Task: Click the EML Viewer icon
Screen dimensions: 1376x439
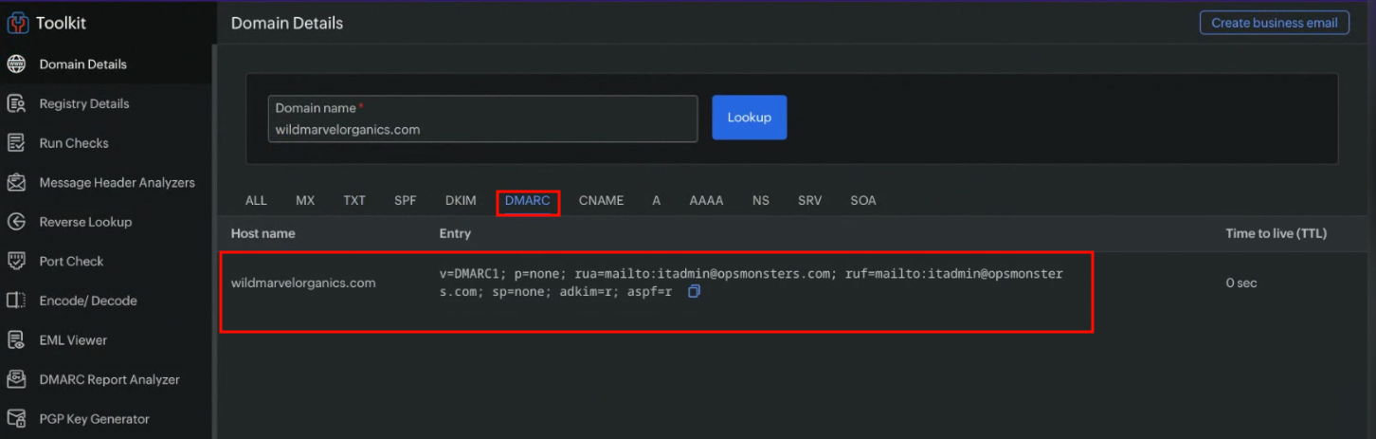Action: coord(16,340)
